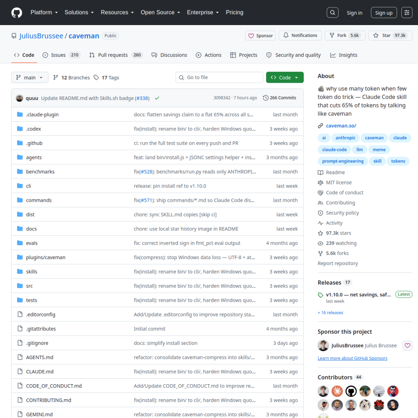Screen dimensions: 418x418
Task: Open the 266 Commits history link
Action: click(279, 98)
